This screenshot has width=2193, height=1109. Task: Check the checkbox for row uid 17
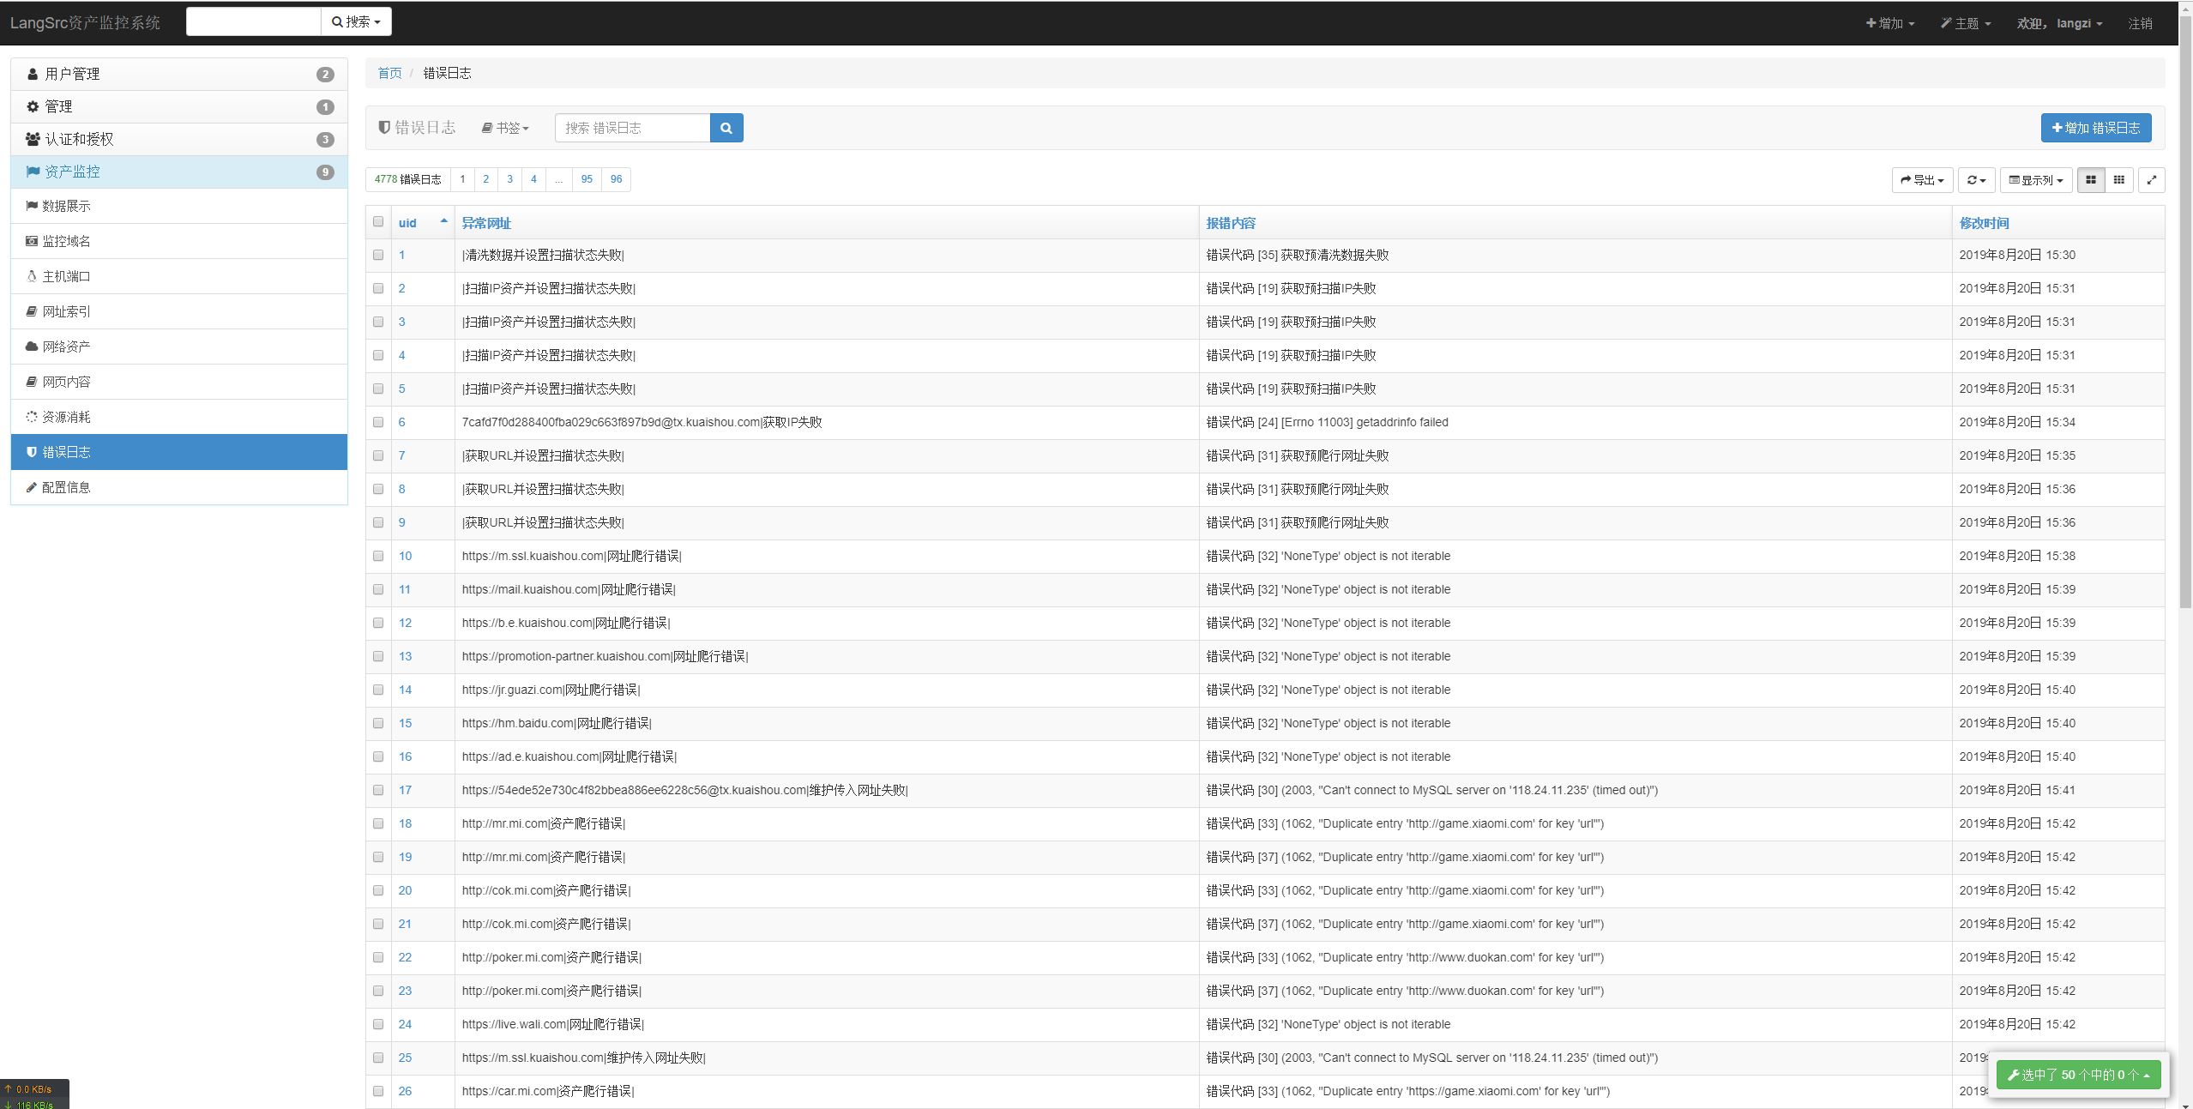click(x=378, y=790)
